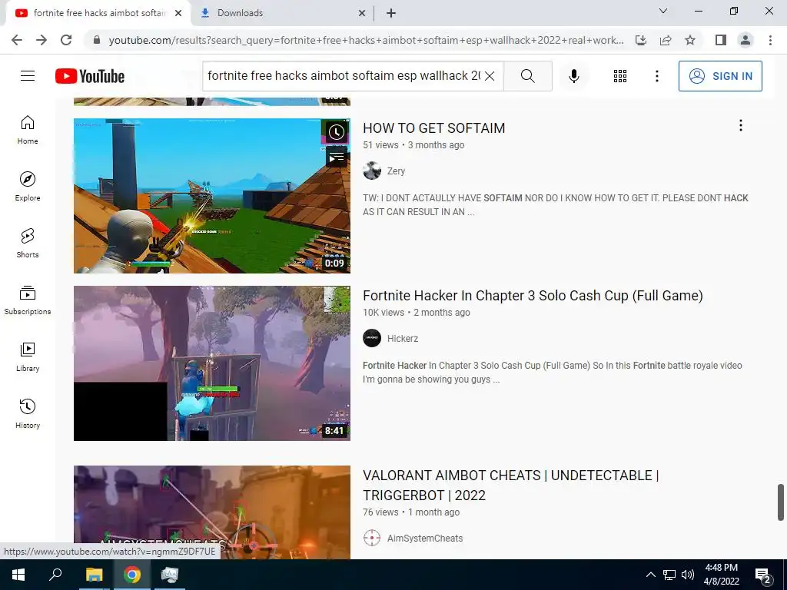787x590 pixels.
Task: Open volume control in system tray
Action: (688, 575)
